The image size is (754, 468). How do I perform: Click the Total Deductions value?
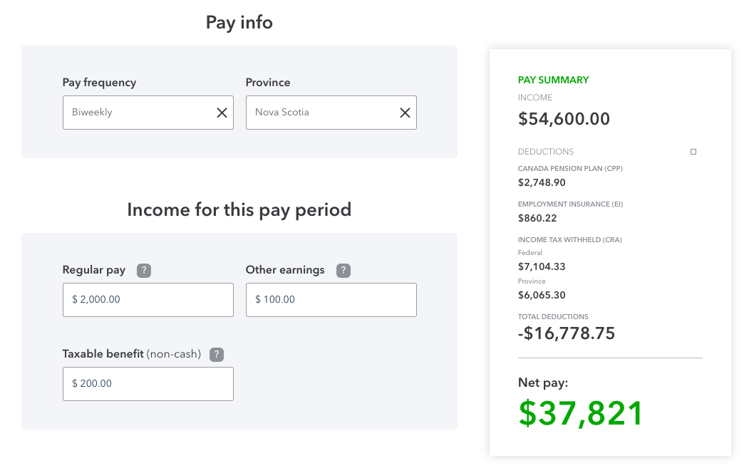point(566,333)
